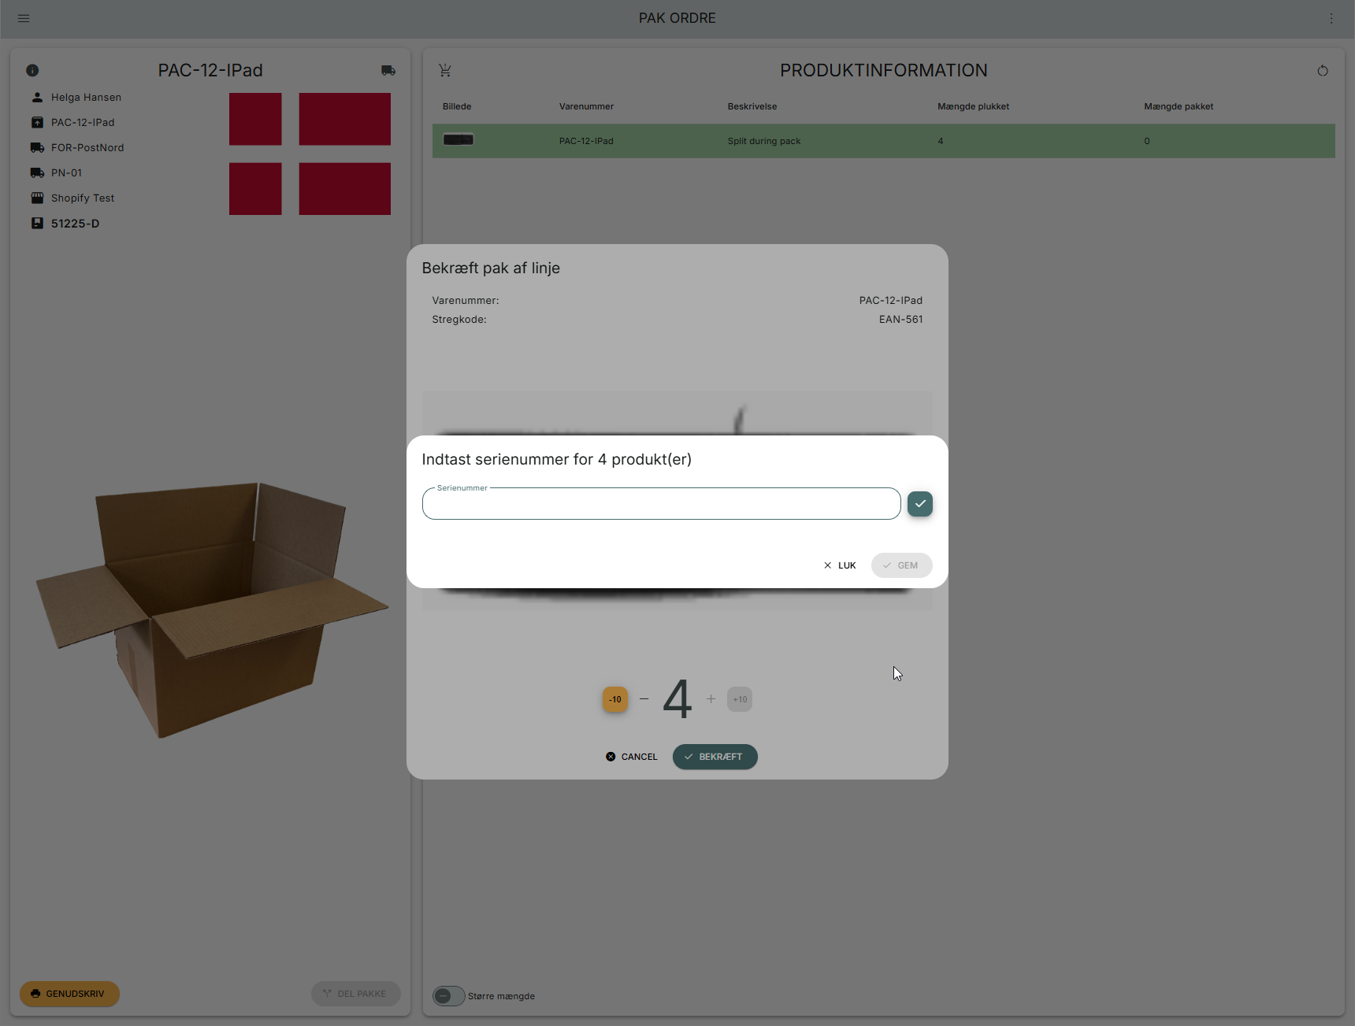Click the GEM save button
The image size is (1355, 1026).
pyautogui.click(x=901, y=565)
